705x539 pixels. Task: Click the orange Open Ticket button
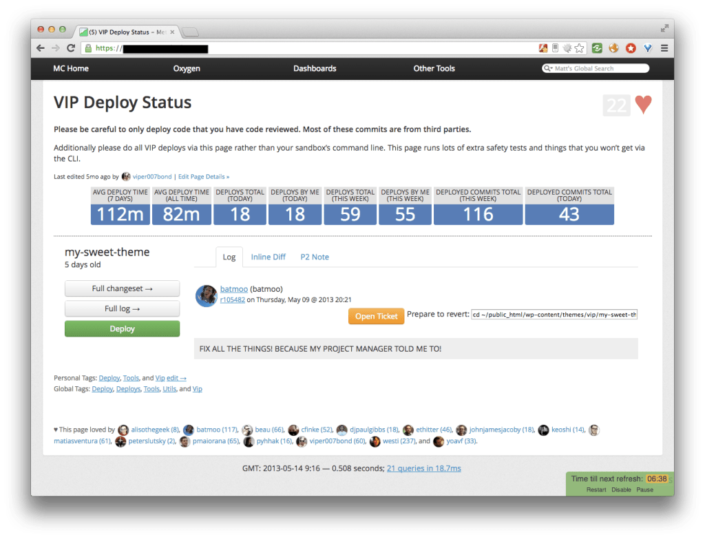(376, 317)
